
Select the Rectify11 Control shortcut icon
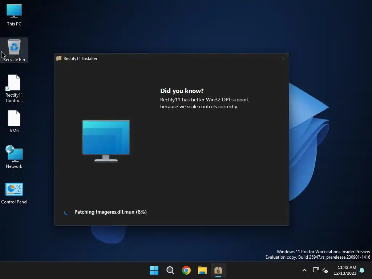pos(14,89)
